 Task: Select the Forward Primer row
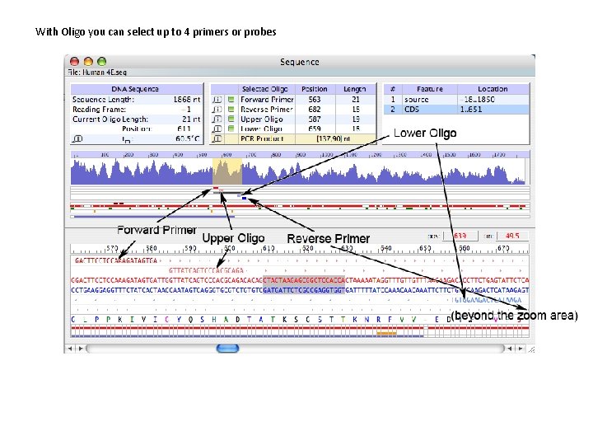point(293,100)
